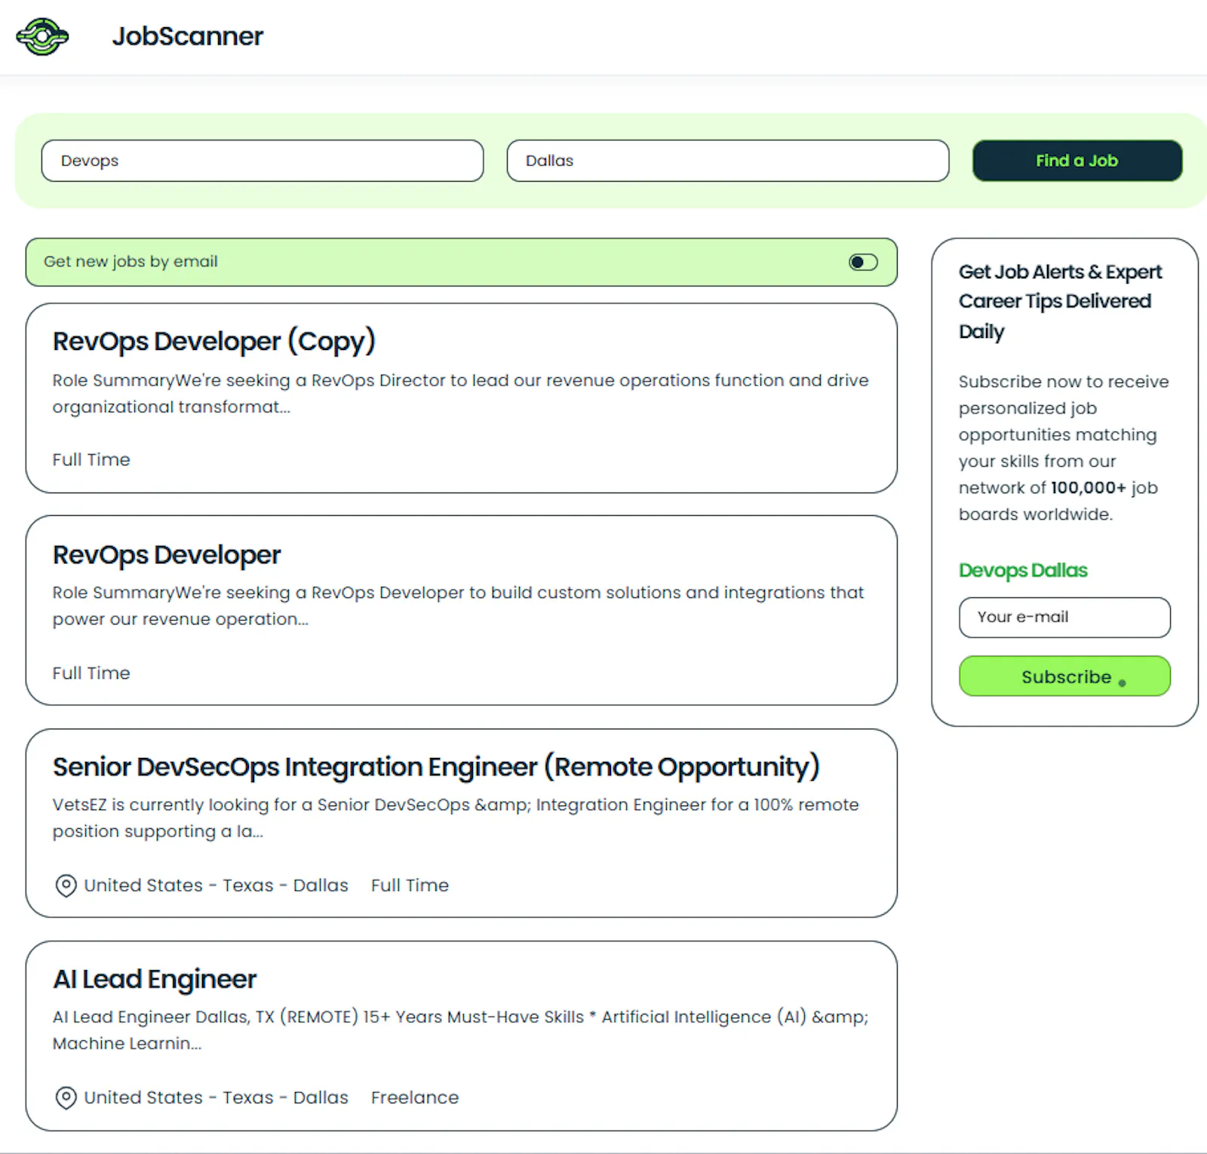This screenshot has height=1154, width=1207.
Task: Click RevOps Developer custom solutions description
Action: (x=458, y=606)
